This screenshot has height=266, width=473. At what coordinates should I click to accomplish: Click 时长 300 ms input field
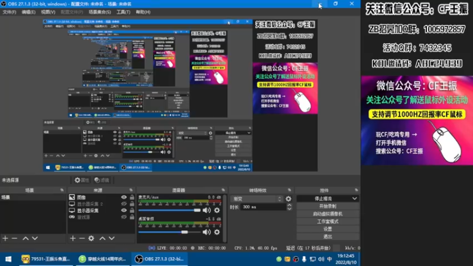tap(263, 207)
